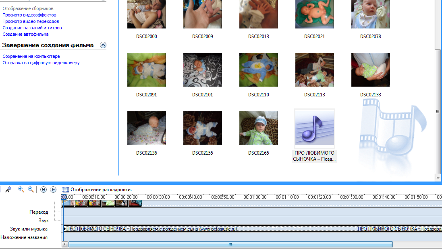The width and height of the screenshot is (442, 249).
Task: Zoom out the timeline with the minus magnifier
Action: tap(31, 190)
